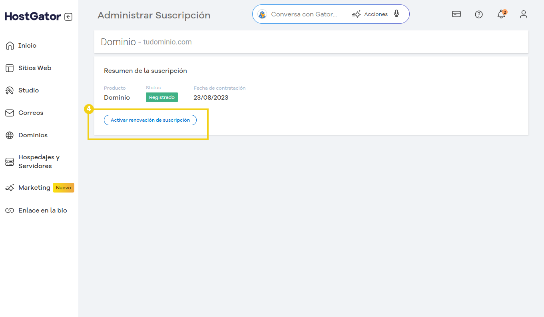Viewport: 544px width, 317px height.
Task: Open help via question mark icon
Action: [x=478, y=14]
